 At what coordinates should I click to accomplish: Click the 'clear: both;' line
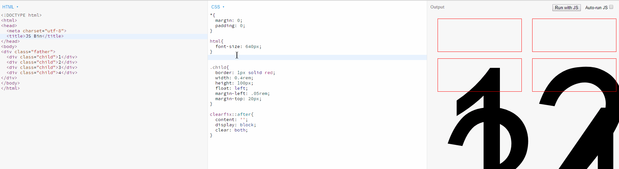[231, 130]
